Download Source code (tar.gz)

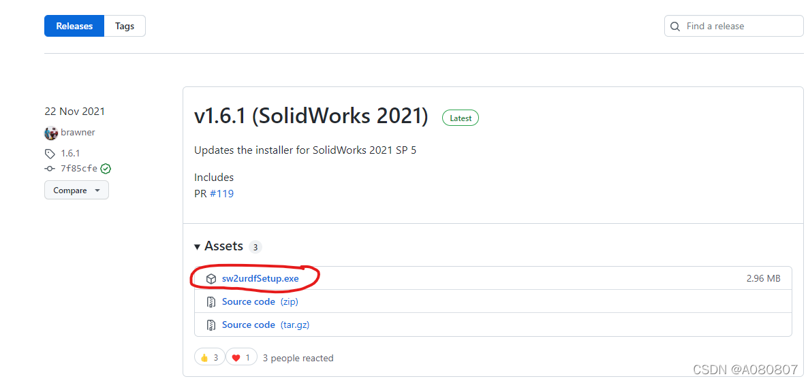pos(266,325)
